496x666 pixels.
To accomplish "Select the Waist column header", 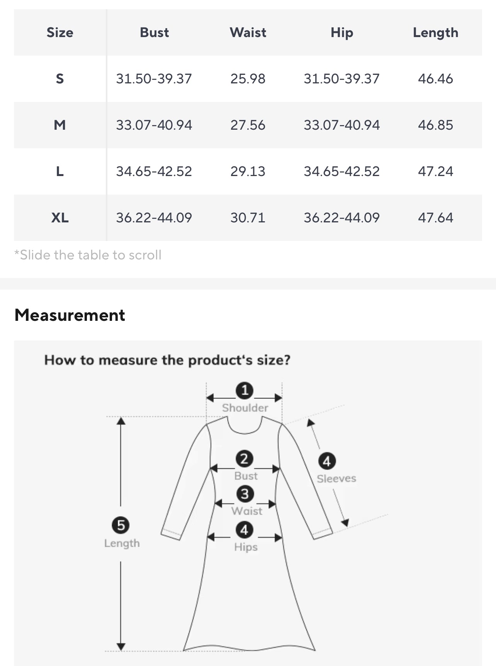I will (x=248, y=32).
